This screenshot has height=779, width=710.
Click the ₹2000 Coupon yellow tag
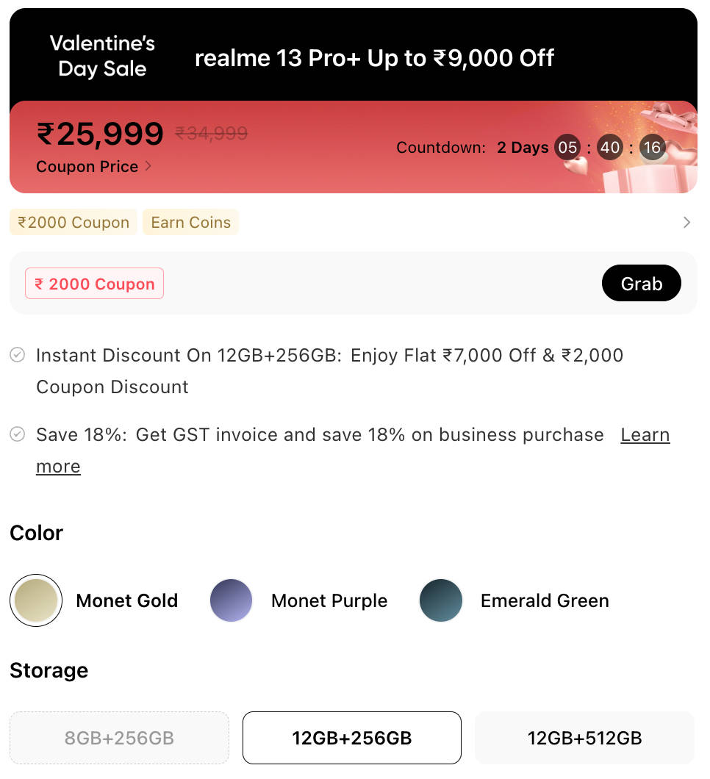(x=73, y=223)
